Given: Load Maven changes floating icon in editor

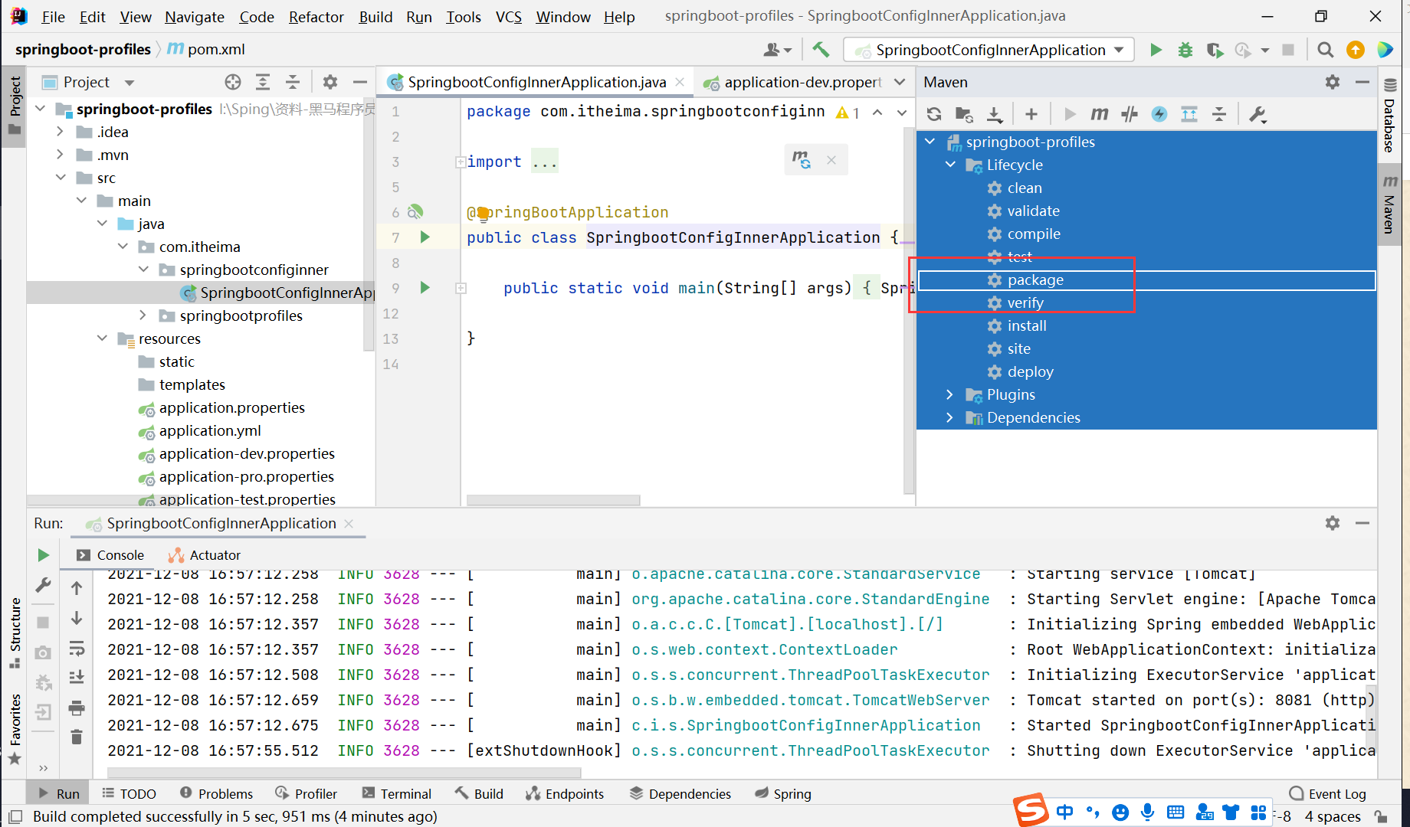Looking at the screenshot, I should (x=802, y=160).
